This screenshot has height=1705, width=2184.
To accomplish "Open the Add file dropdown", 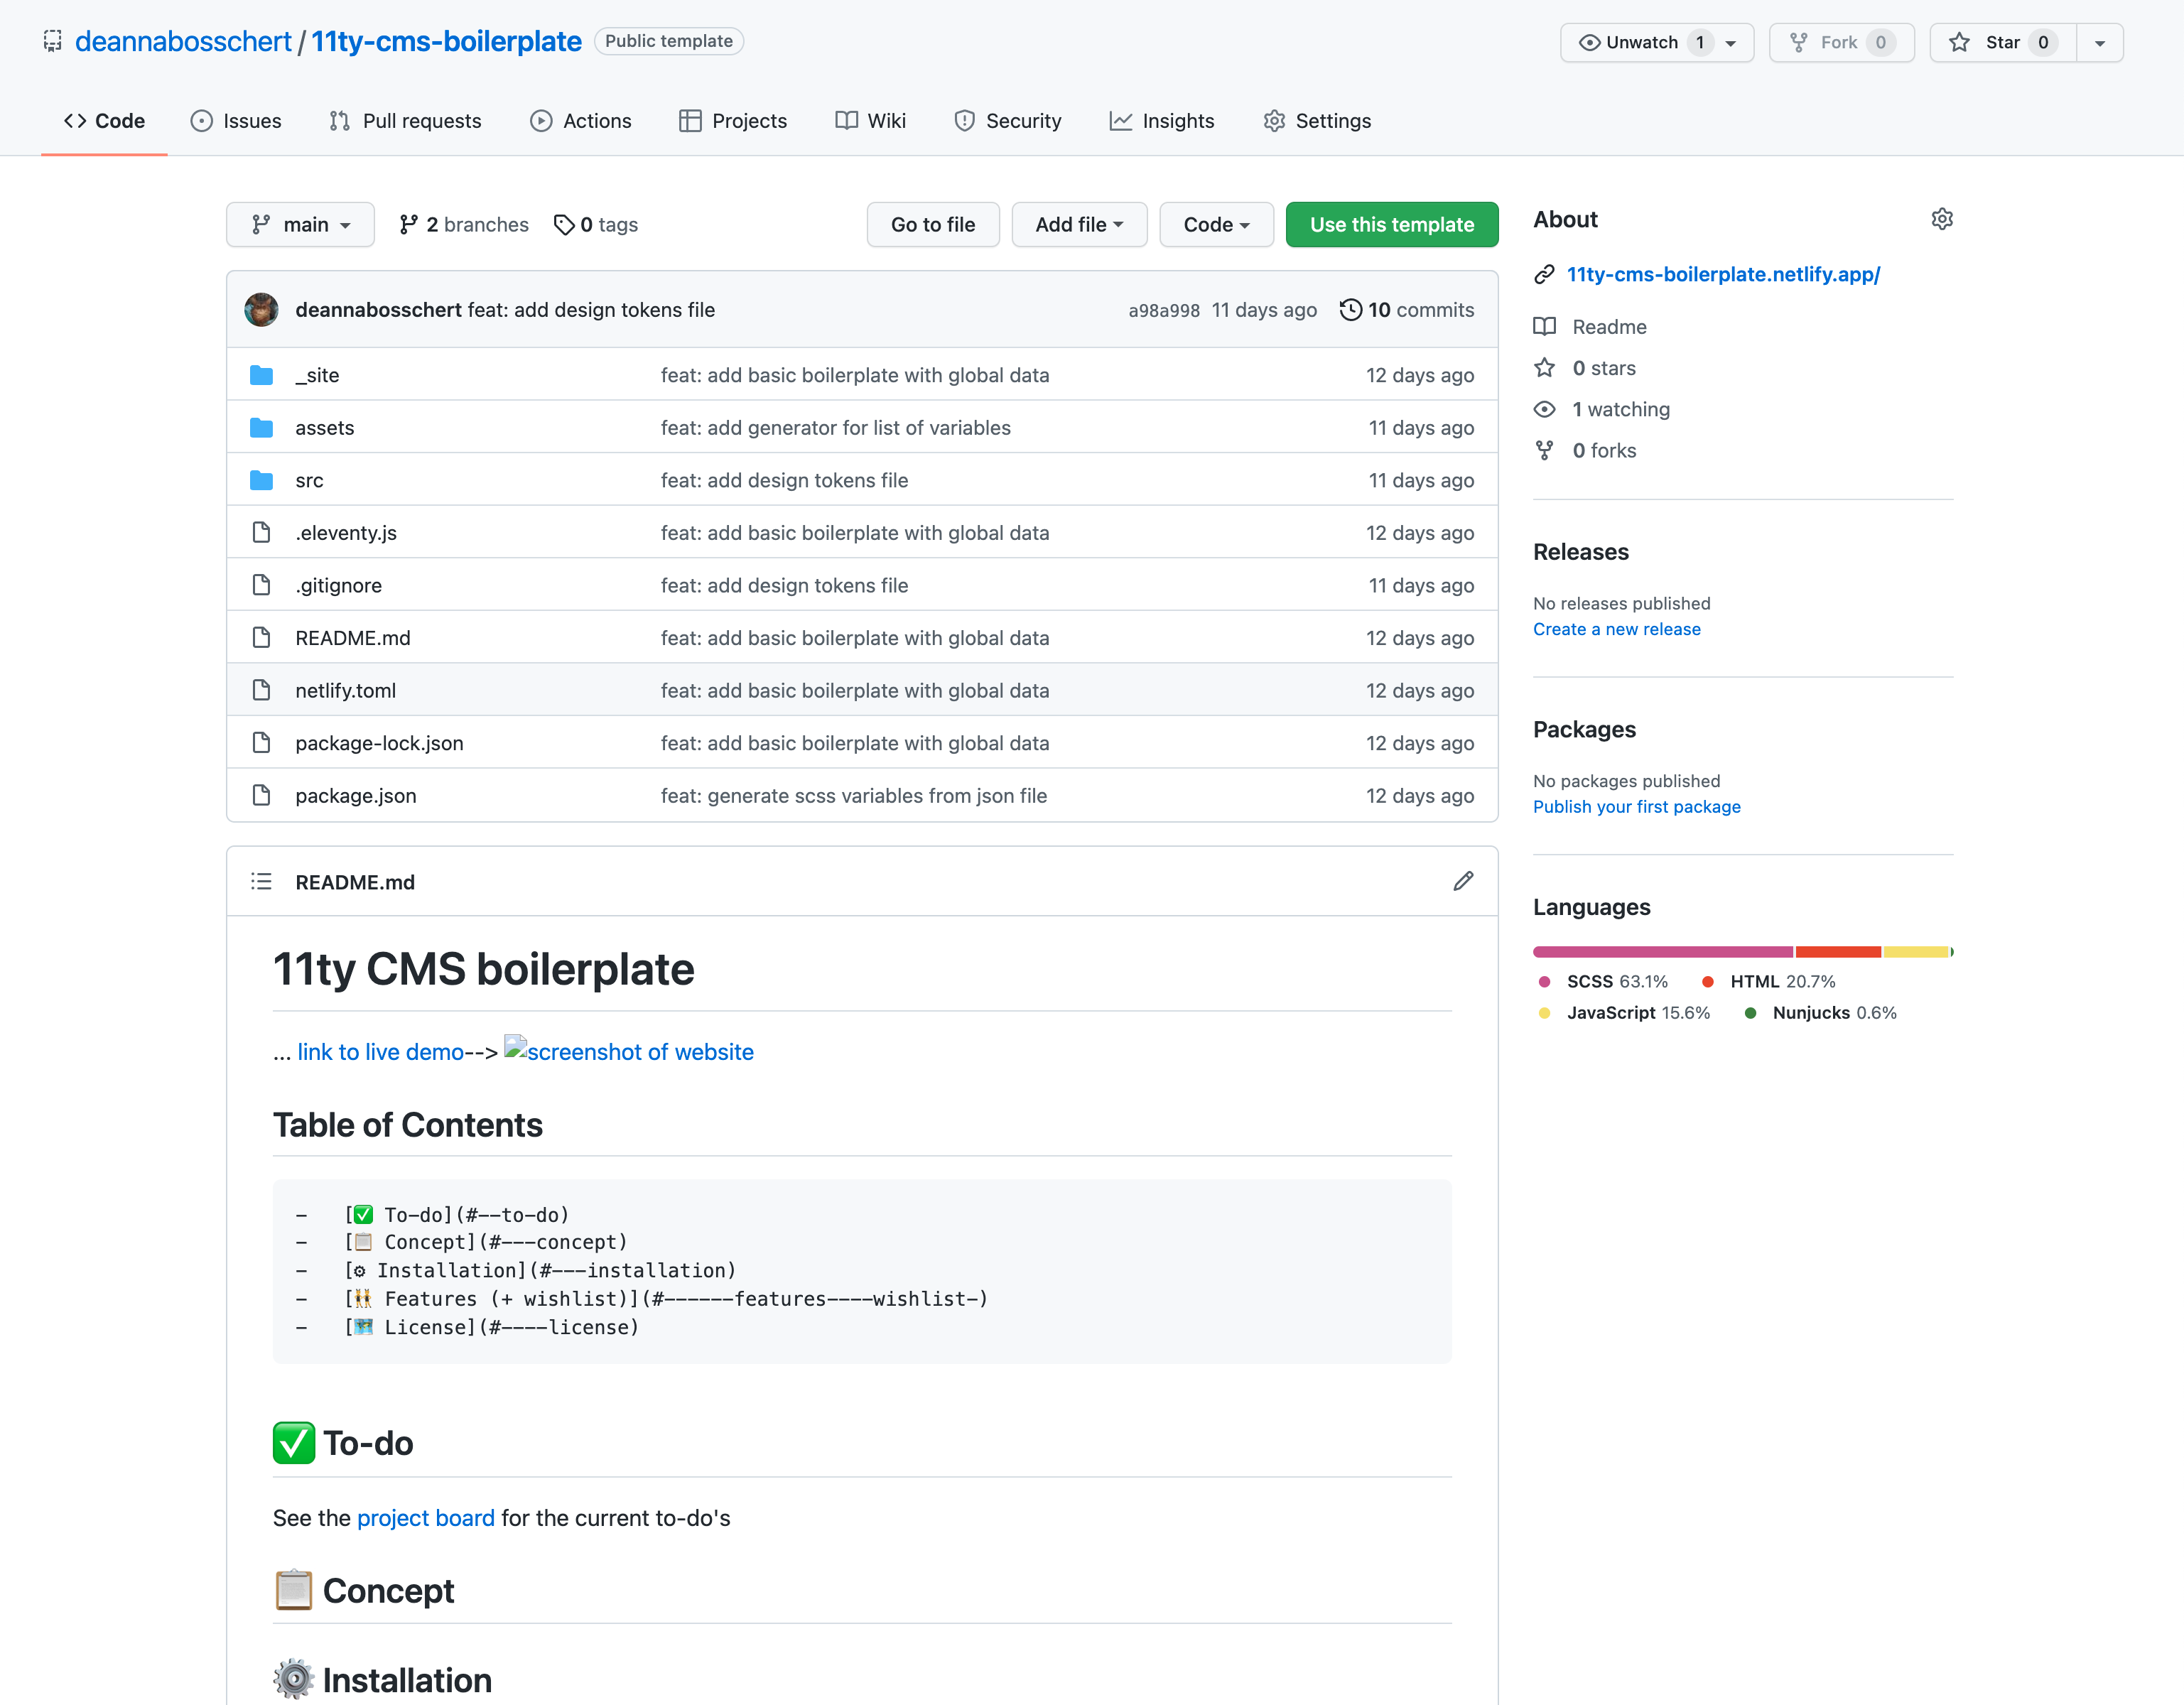I will point(1078,224).
